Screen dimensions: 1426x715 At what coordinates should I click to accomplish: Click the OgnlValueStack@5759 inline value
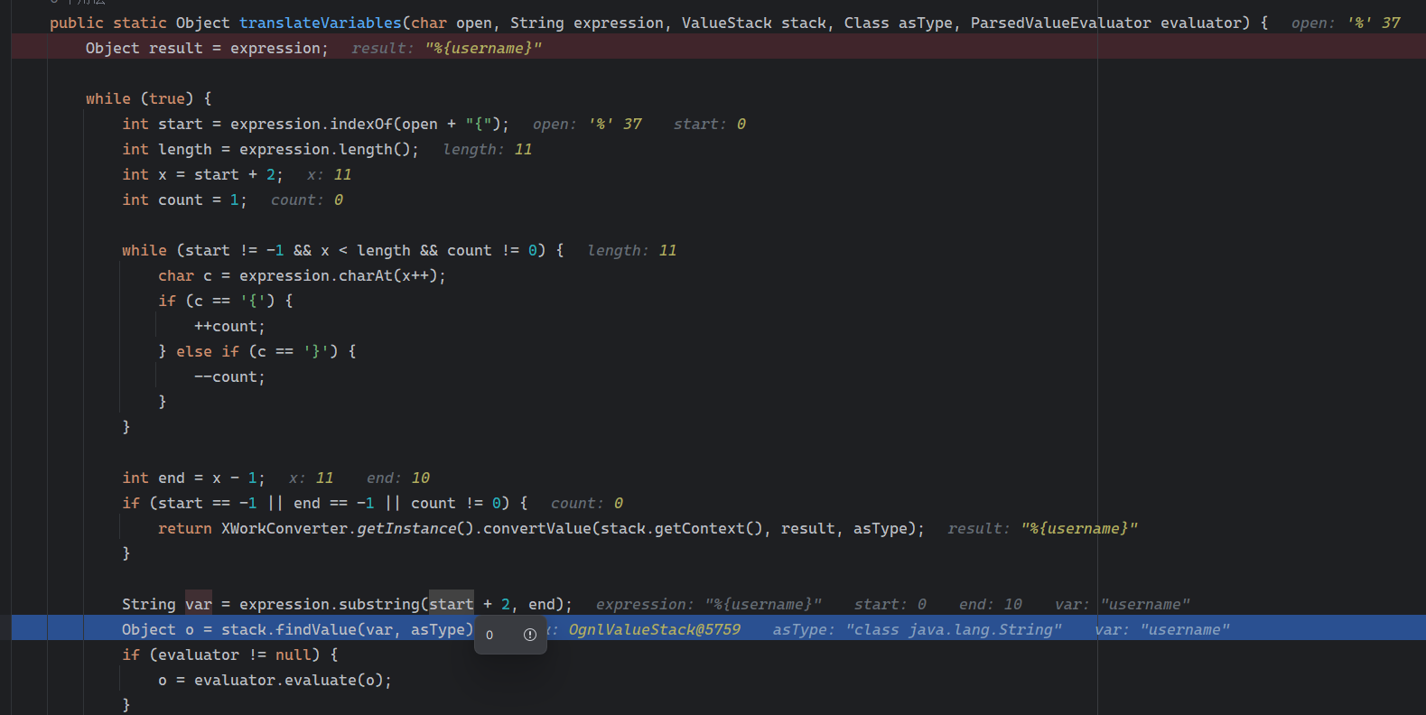(655, 629)
